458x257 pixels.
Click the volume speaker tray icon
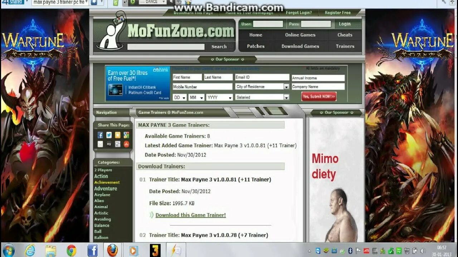(423, 251)
